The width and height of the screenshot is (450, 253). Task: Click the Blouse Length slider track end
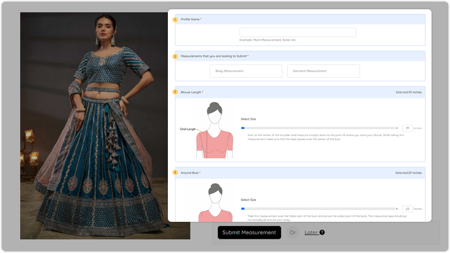tap(397, 128)
